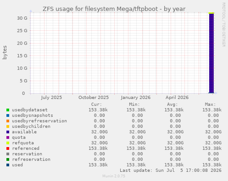The image size is (228, 181).
Task: Click the 'Avg:' column header
Action: [x=172, y=104]
